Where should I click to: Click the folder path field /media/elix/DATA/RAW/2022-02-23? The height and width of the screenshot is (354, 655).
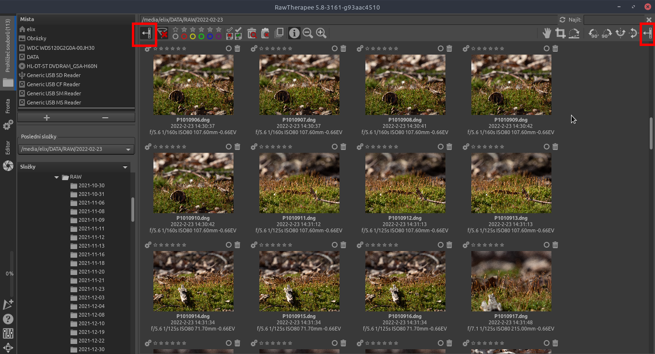(348, 20)
